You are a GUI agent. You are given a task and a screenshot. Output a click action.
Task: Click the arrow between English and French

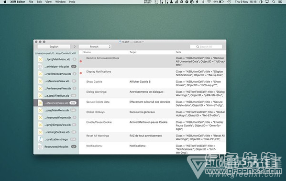coord(75,47)
